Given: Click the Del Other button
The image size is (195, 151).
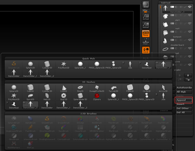Looking at the screenshot, I should pos(184,108).
